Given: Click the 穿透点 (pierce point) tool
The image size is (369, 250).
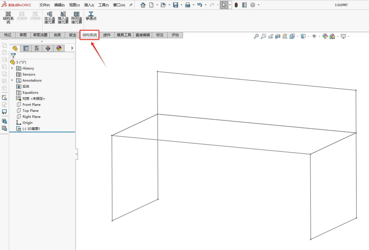Looking at the screenshot, I should 91,16.
